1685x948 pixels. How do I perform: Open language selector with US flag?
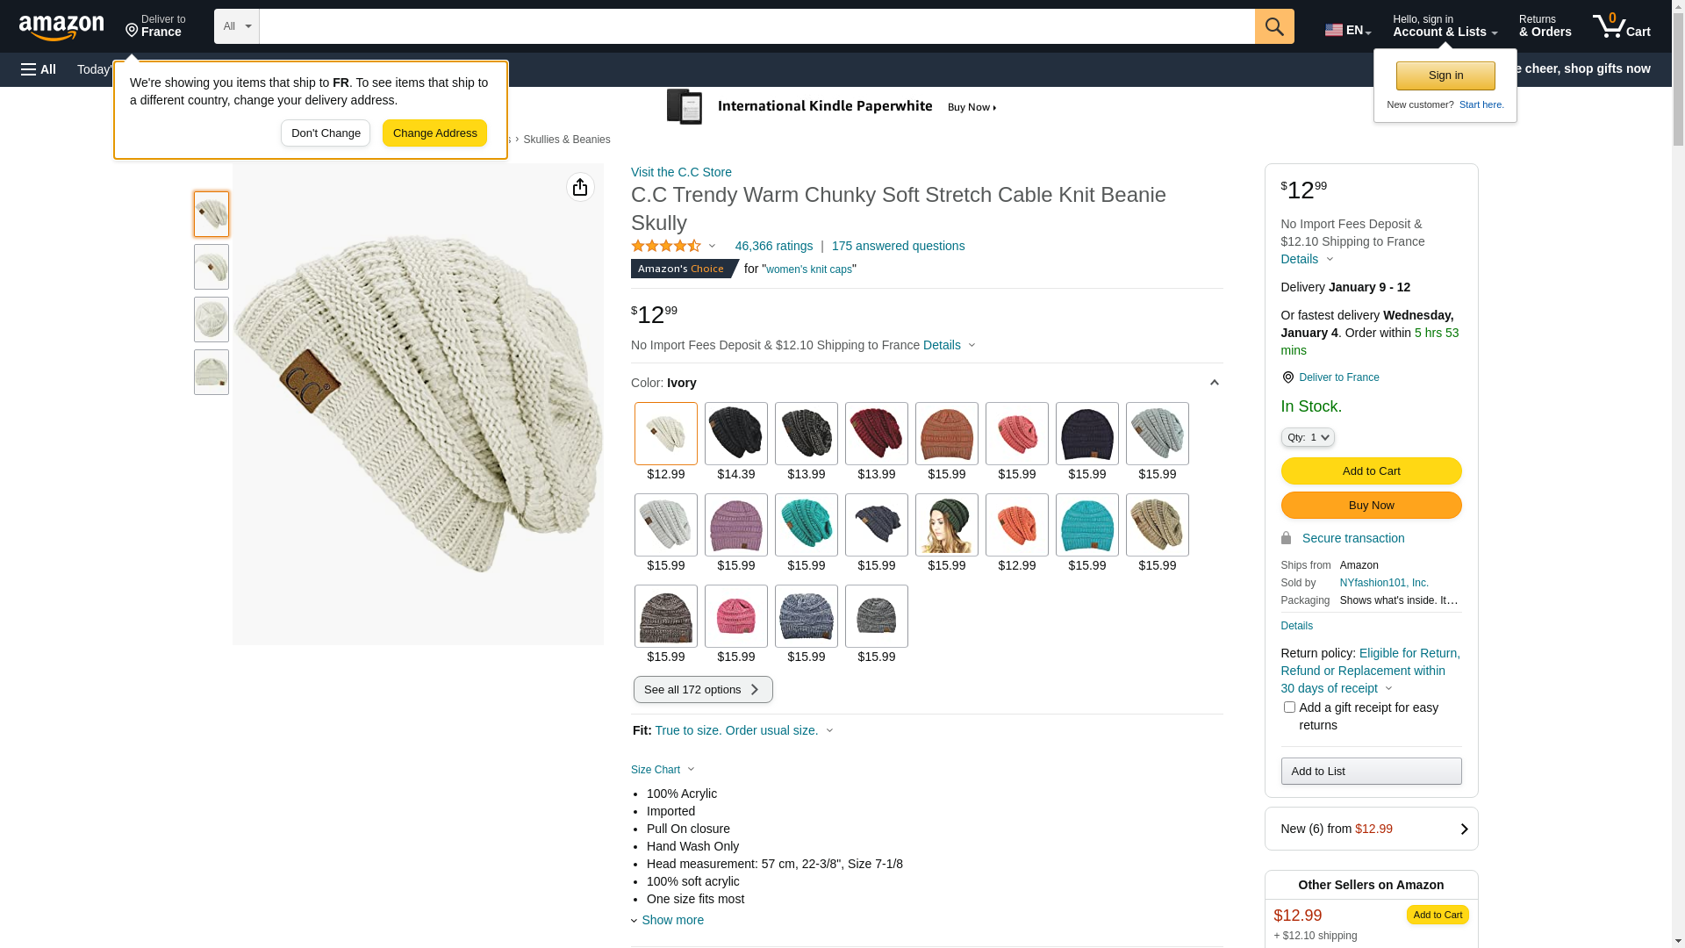[1347, 30]
